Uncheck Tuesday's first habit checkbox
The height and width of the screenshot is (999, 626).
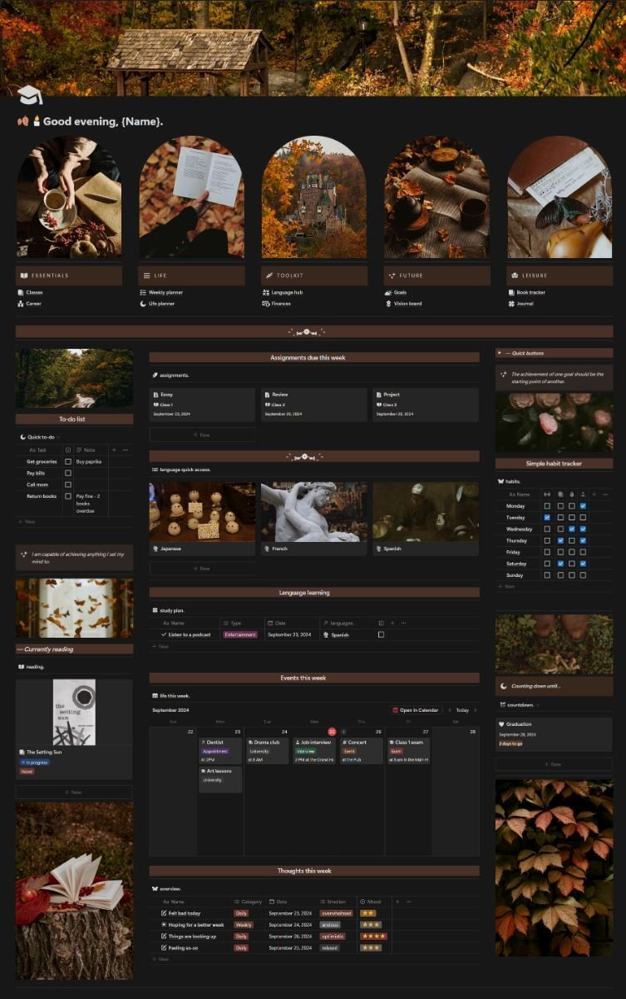(x=547, y=517)
